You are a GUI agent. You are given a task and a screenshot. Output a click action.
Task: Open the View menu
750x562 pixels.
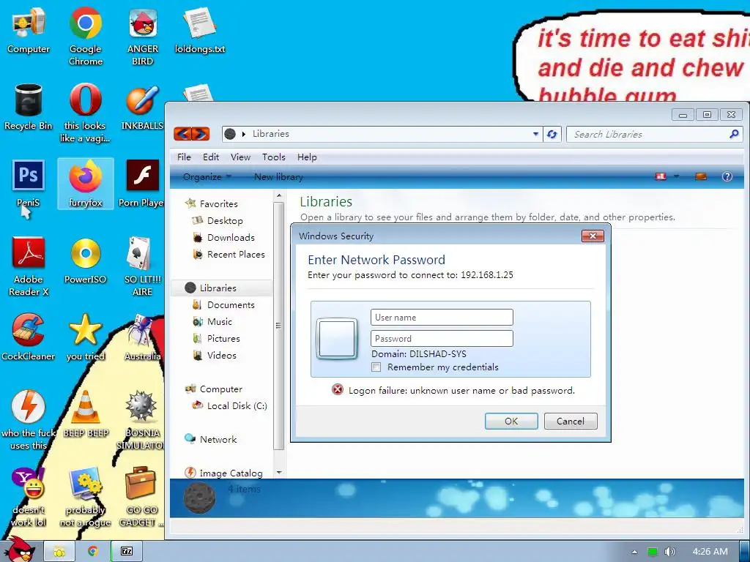click(240, 157)
